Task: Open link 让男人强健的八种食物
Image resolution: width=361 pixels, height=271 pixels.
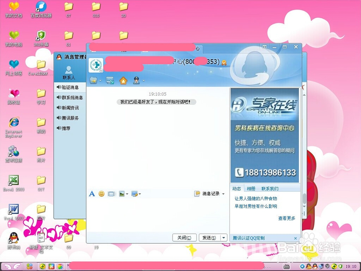Action: (256, 198)
